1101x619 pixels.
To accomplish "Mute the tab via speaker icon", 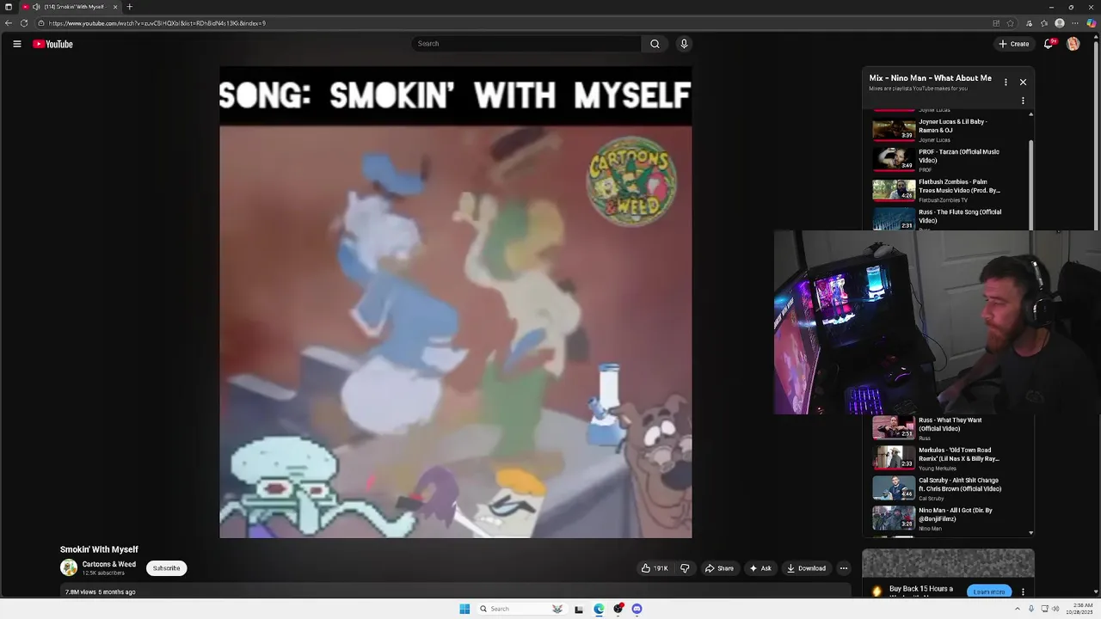I will click(x=36, y=7).
